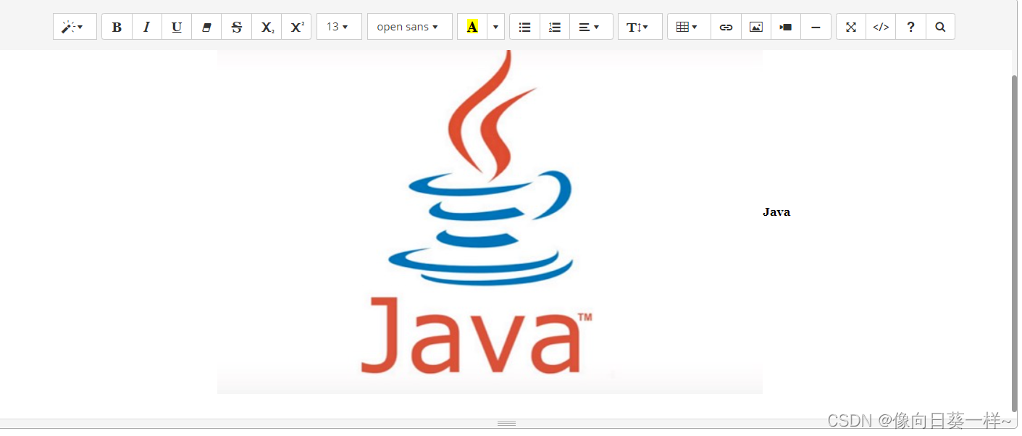This screenshot has width=1022, height=436.
Task: Open the help question mark dialog
Action: tap(910, 27)
